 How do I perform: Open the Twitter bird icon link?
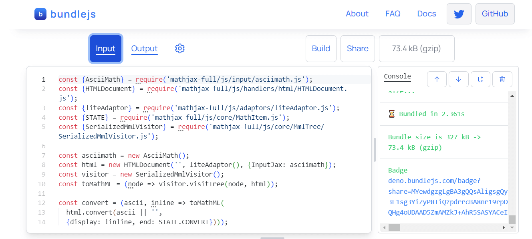pos(459,14)
